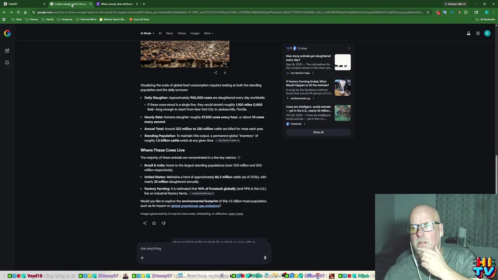
Task: Open the Streaming bookmarks folder
Action: click(x=65, y=19)
